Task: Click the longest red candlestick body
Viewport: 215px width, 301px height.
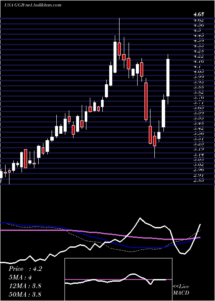Action: (x=146, y=101)
